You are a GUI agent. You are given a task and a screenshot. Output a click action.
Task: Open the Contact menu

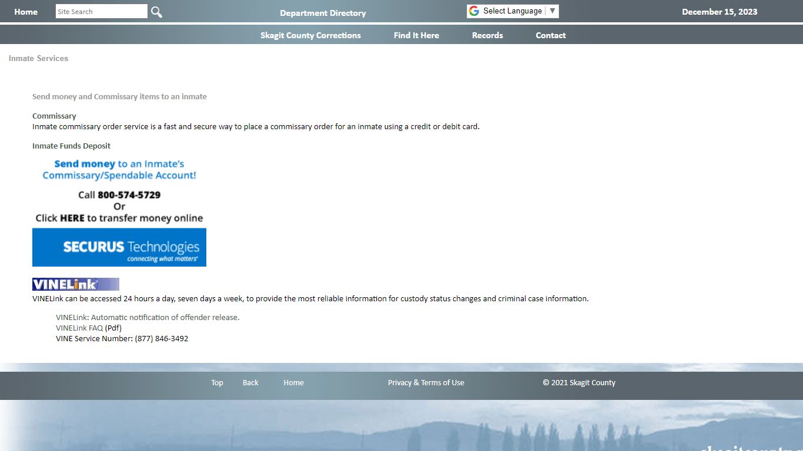tap(550, 35)
